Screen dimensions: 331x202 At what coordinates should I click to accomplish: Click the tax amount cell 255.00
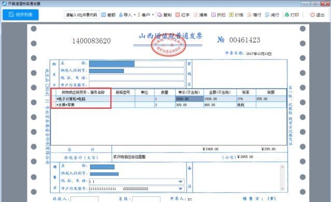(271, 99)
